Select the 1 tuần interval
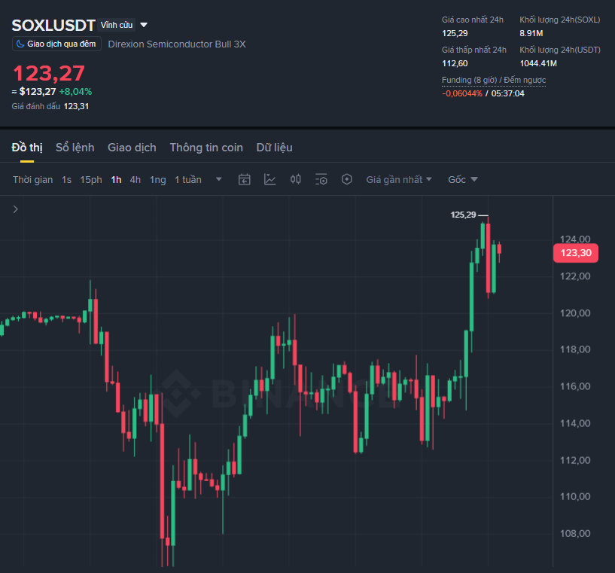The width and height of the screenshot is (615, 573). tap(188, 180)
